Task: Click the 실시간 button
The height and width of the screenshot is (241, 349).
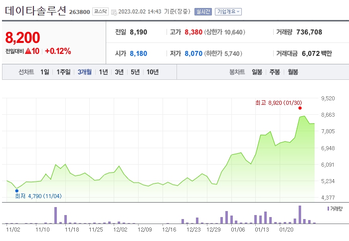Action: [203, 11]
